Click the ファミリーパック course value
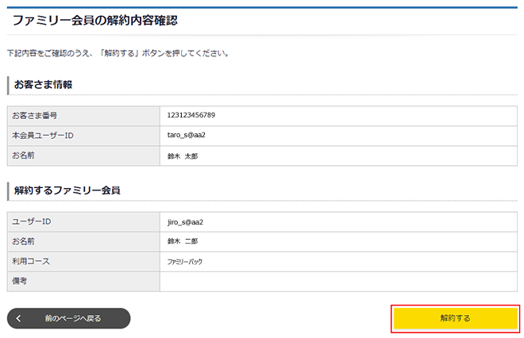This screenshot has height=338, width=524. tap(184, 261)
